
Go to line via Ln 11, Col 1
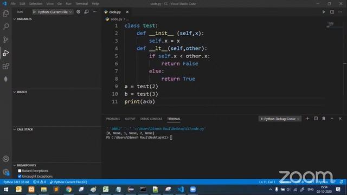(x=267, y=182)
